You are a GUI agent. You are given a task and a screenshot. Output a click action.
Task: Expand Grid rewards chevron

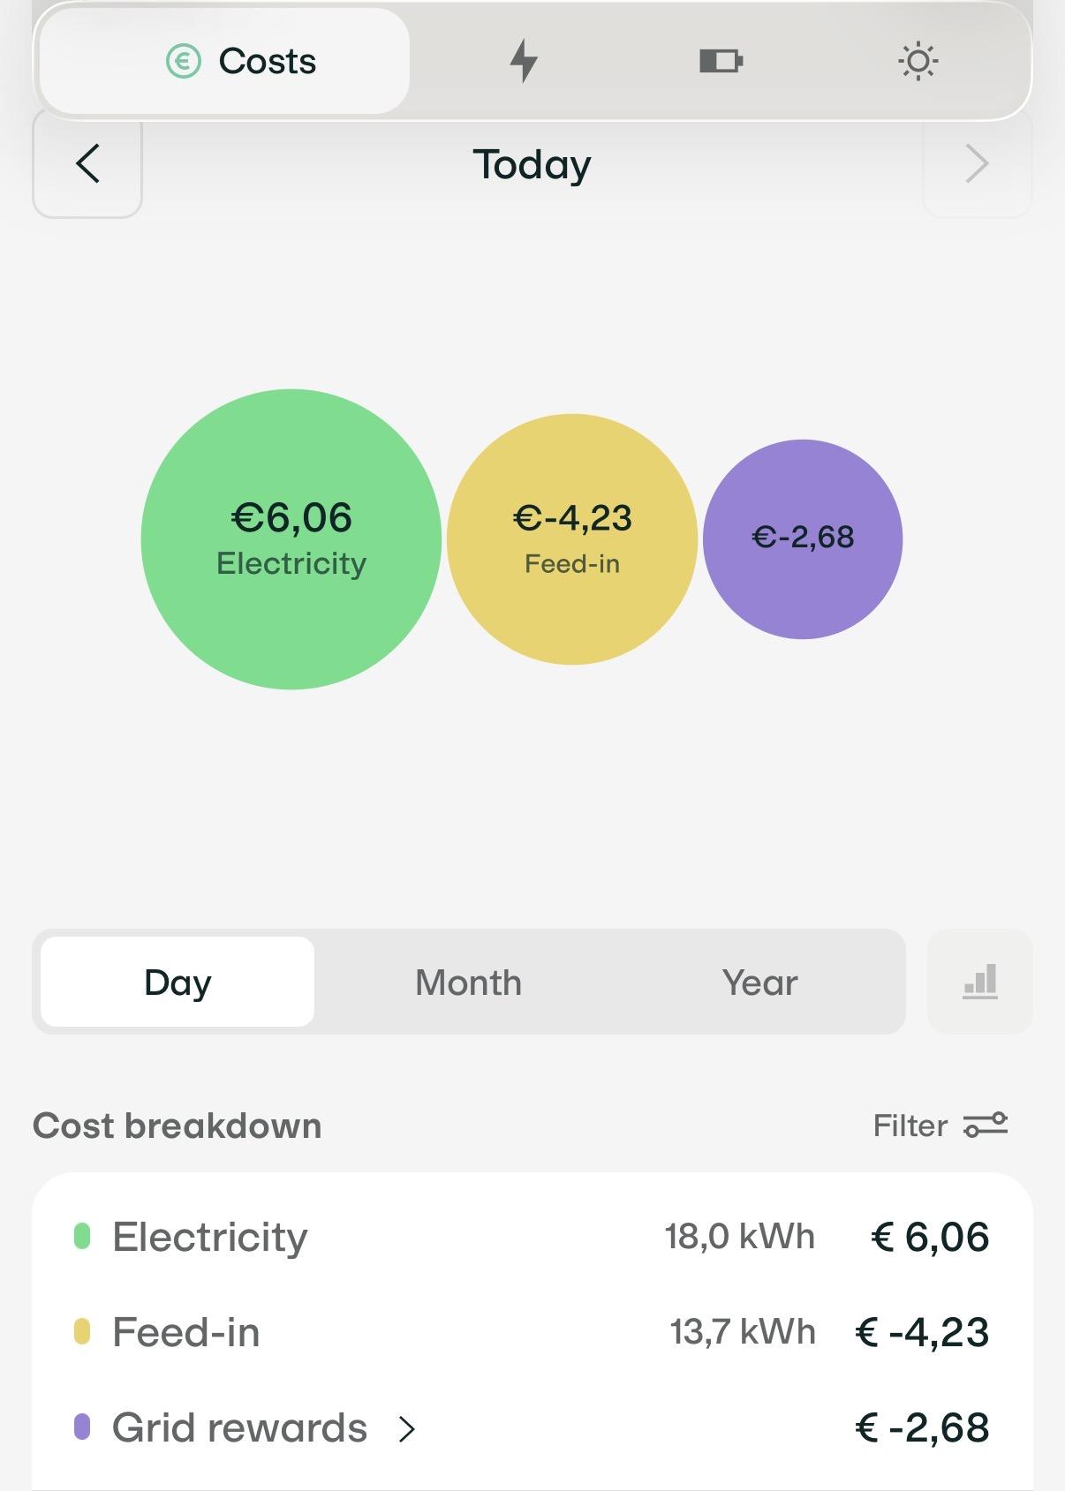406,1428
